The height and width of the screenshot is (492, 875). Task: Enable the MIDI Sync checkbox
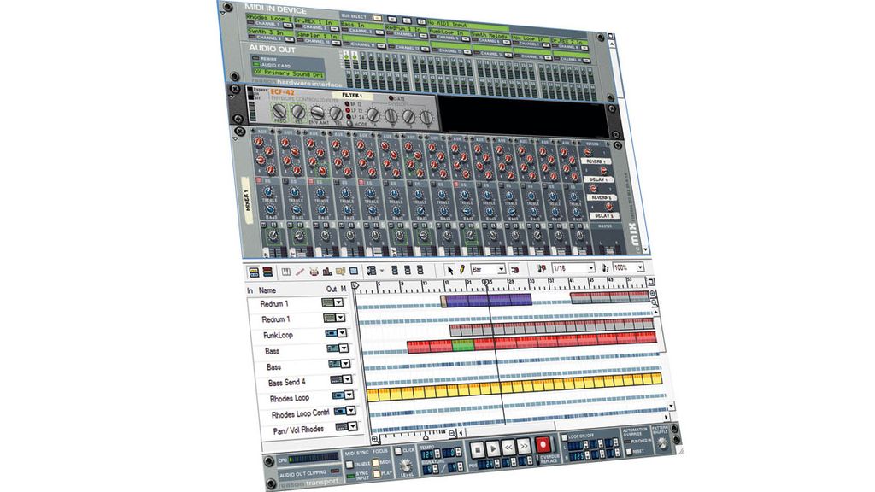[350, 464]
